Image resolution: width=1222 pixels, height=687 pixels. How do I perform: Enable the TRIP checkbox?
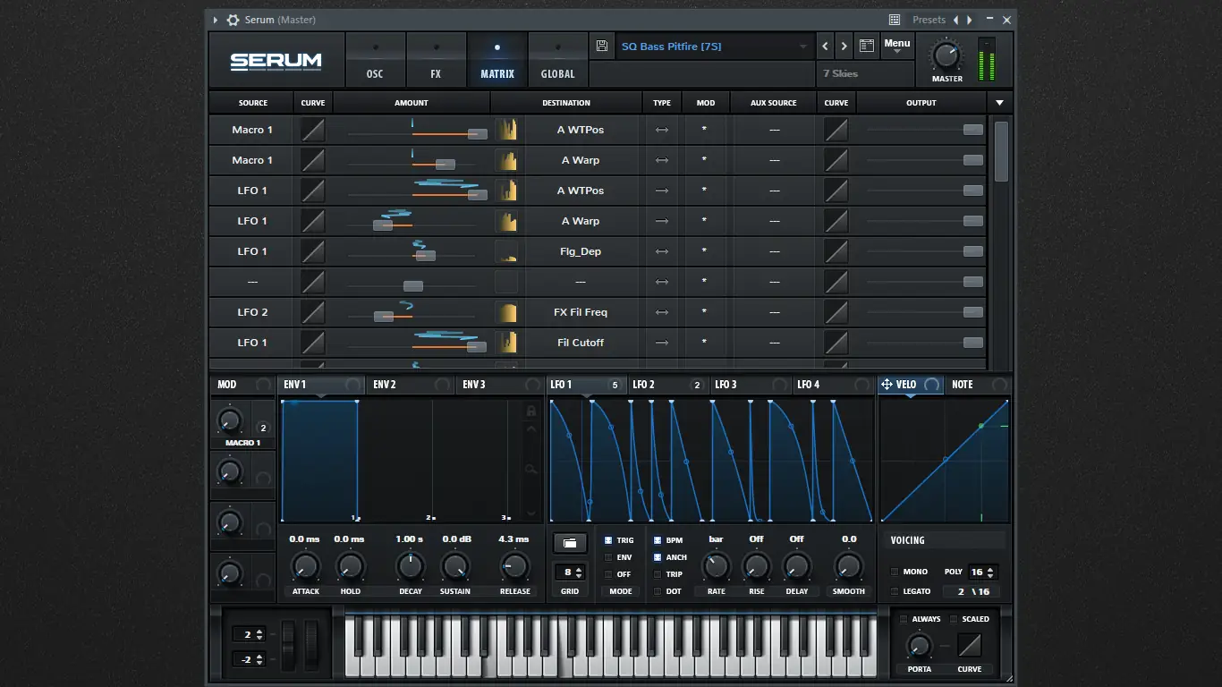pos(658,574)
